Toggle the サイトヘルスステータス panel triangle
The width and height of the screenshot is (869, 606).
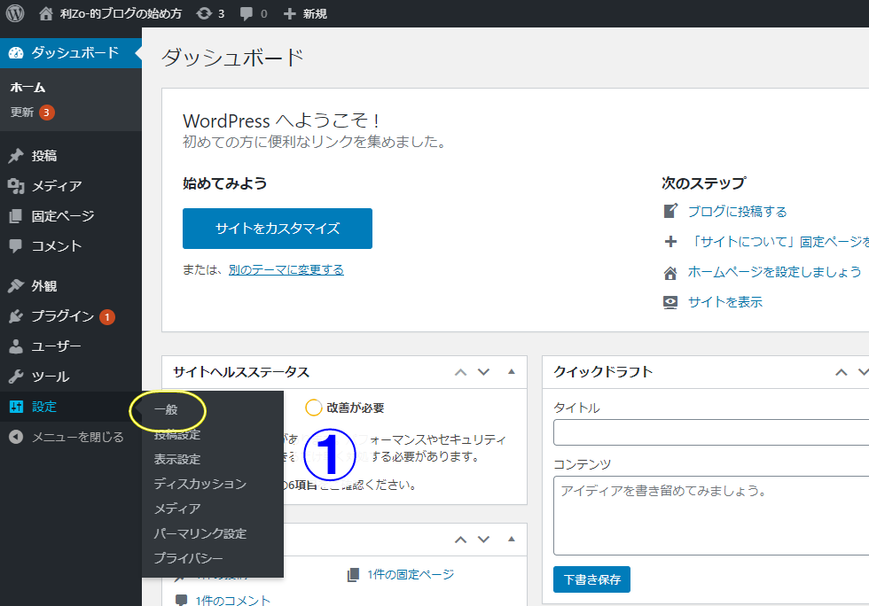(511, 372)
